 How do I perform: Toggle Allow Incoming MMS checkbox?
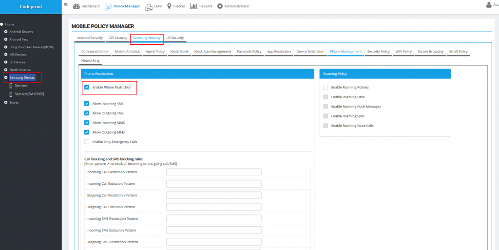87,123
